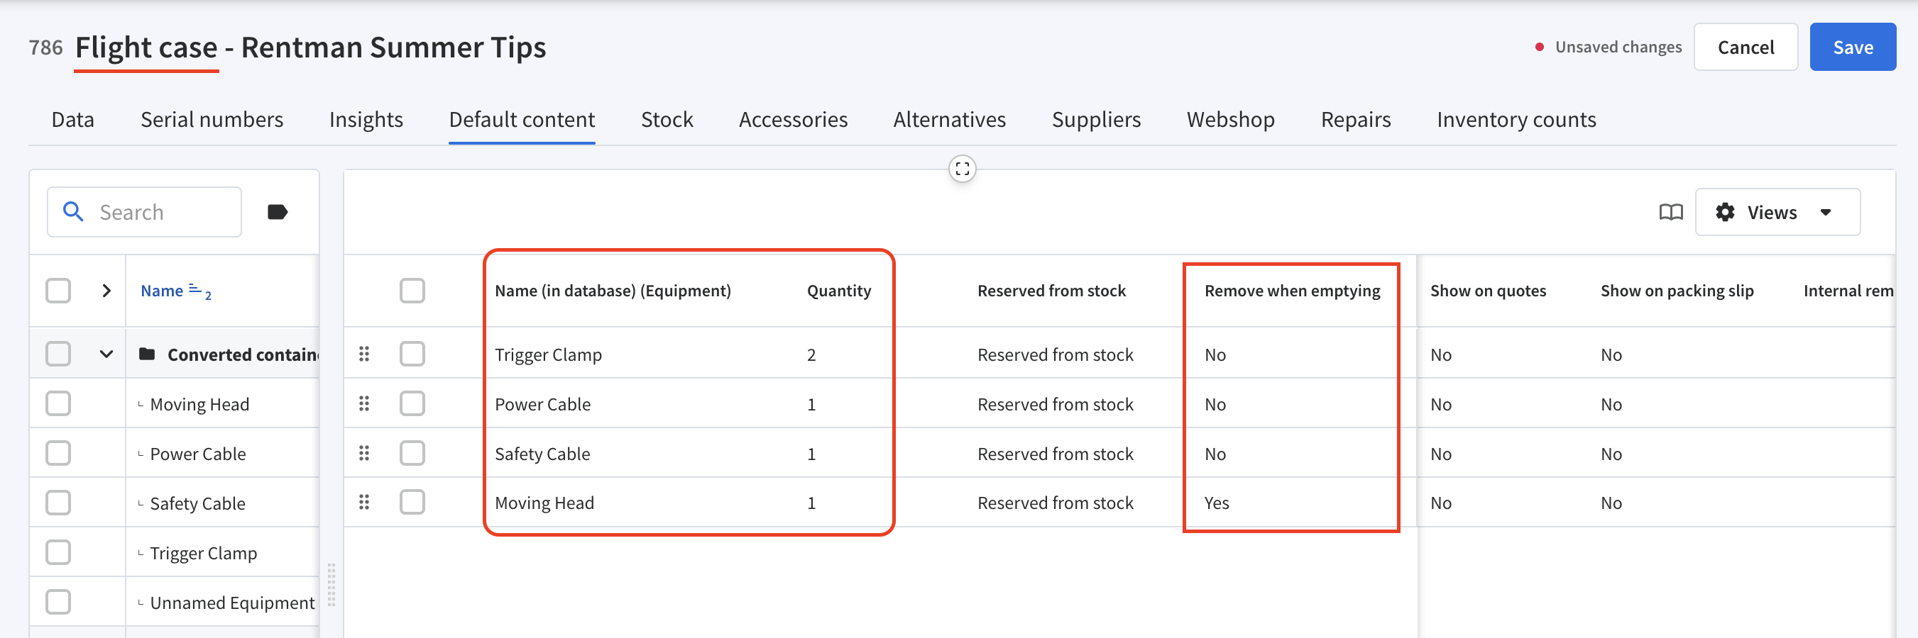Open the tag filter icon

tap(278, 212)
